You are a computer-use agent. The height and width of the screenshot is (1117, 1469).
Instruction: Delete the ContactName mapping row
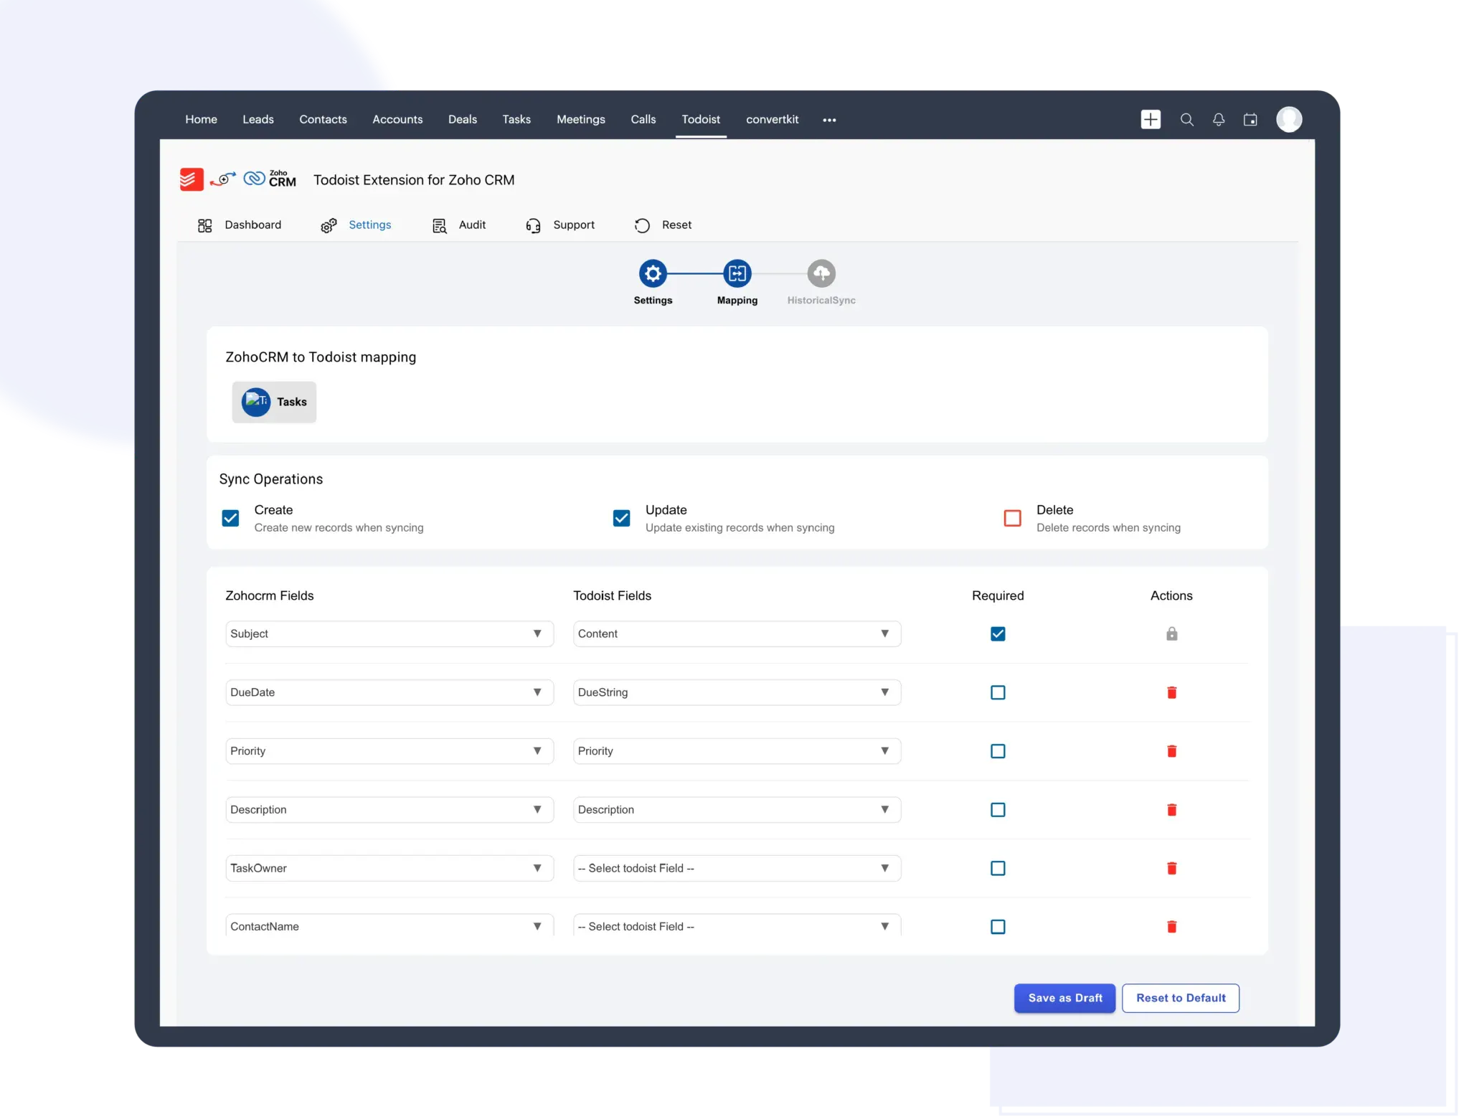(x=1171, y=927)
